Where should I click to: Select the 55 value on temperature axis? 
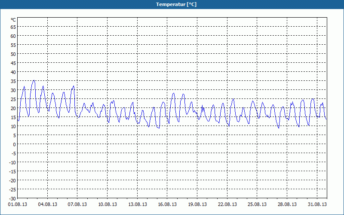tap(13, 45)
